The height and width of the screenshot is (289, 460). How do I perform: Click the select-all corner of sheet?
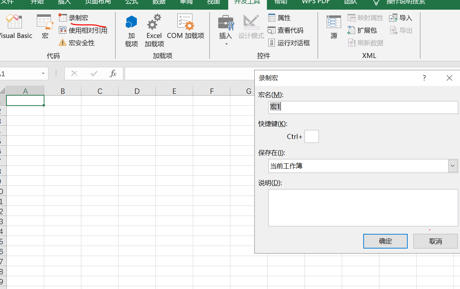point(3,91)
